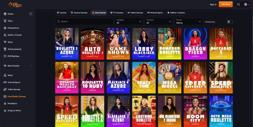Screen dimensions: 253x127
Task: Open the Dragon Tiger game
Action: point(195,44)
